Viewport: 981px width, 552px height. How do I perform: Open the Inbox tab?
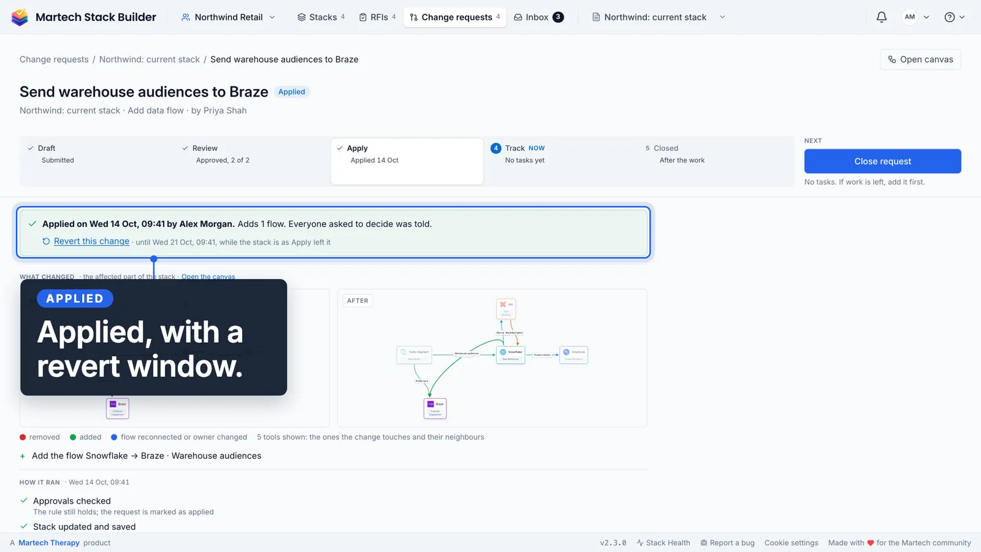[x=538, y=17]
